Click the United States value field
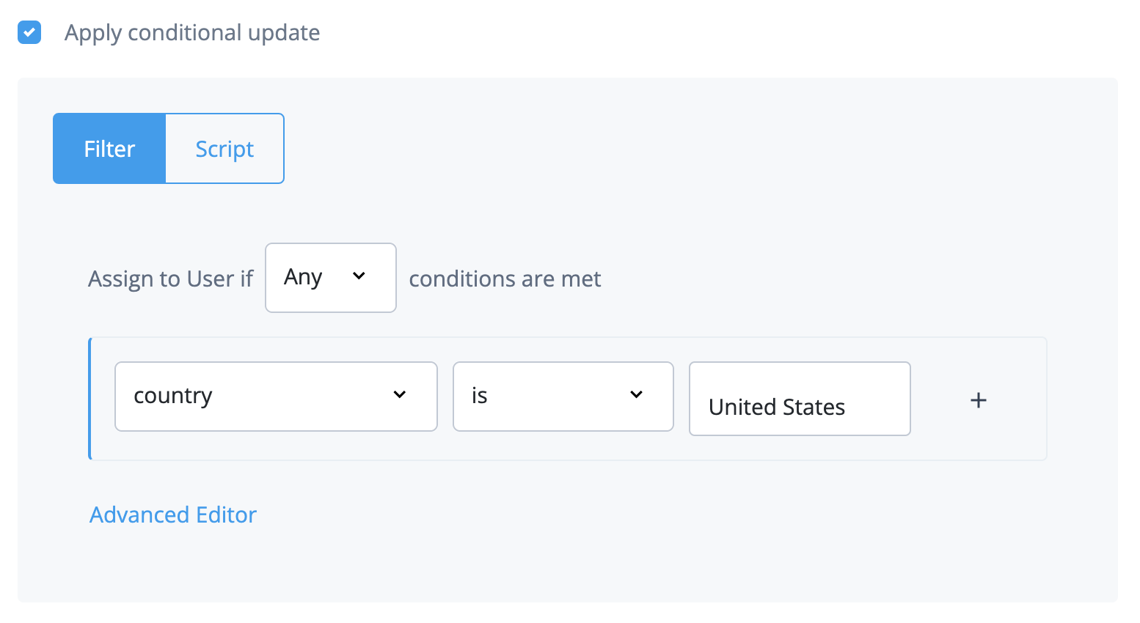 (799, 399)
